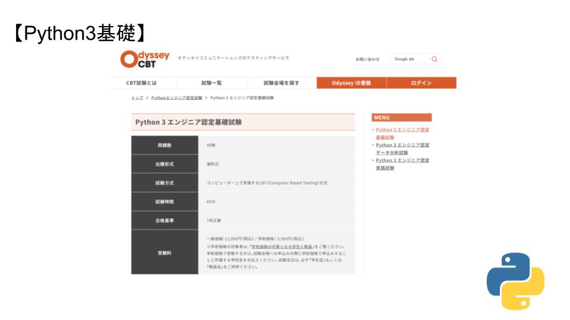This screenshot has height=320, width=570.
Task: Click the magnifier search icon
Action: click(434, 59)
